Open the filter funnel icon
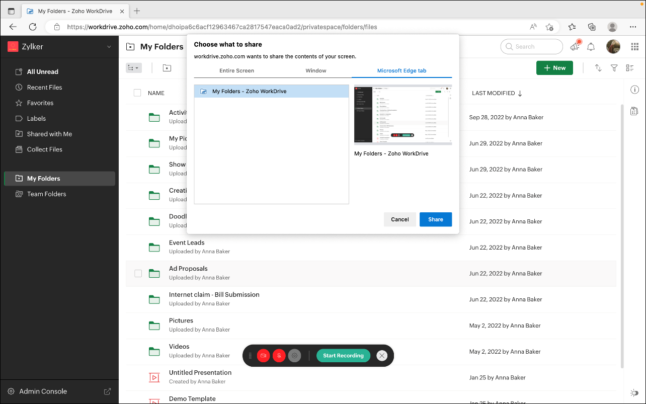This screenshot has width=646, height=404. click(x=614, y=68)
